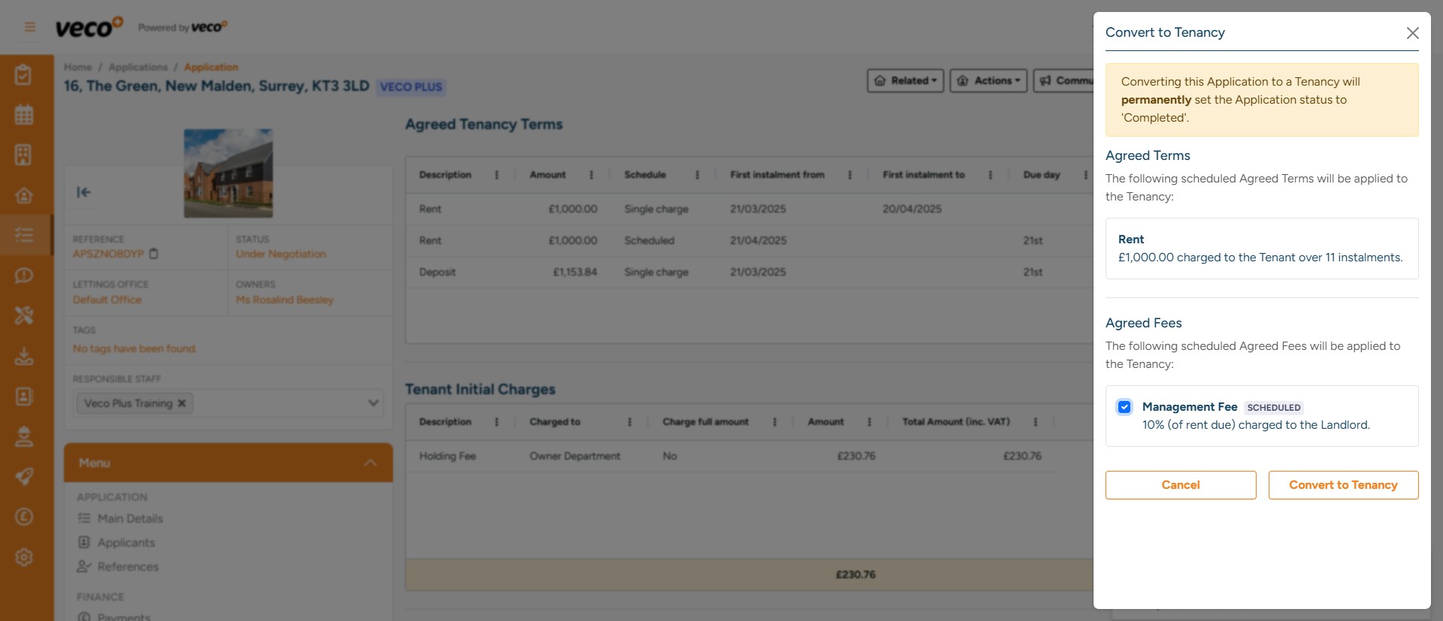Open the download tray sidebar icon
This screenshot has width=1443, height=621.
tap(24, 356)
